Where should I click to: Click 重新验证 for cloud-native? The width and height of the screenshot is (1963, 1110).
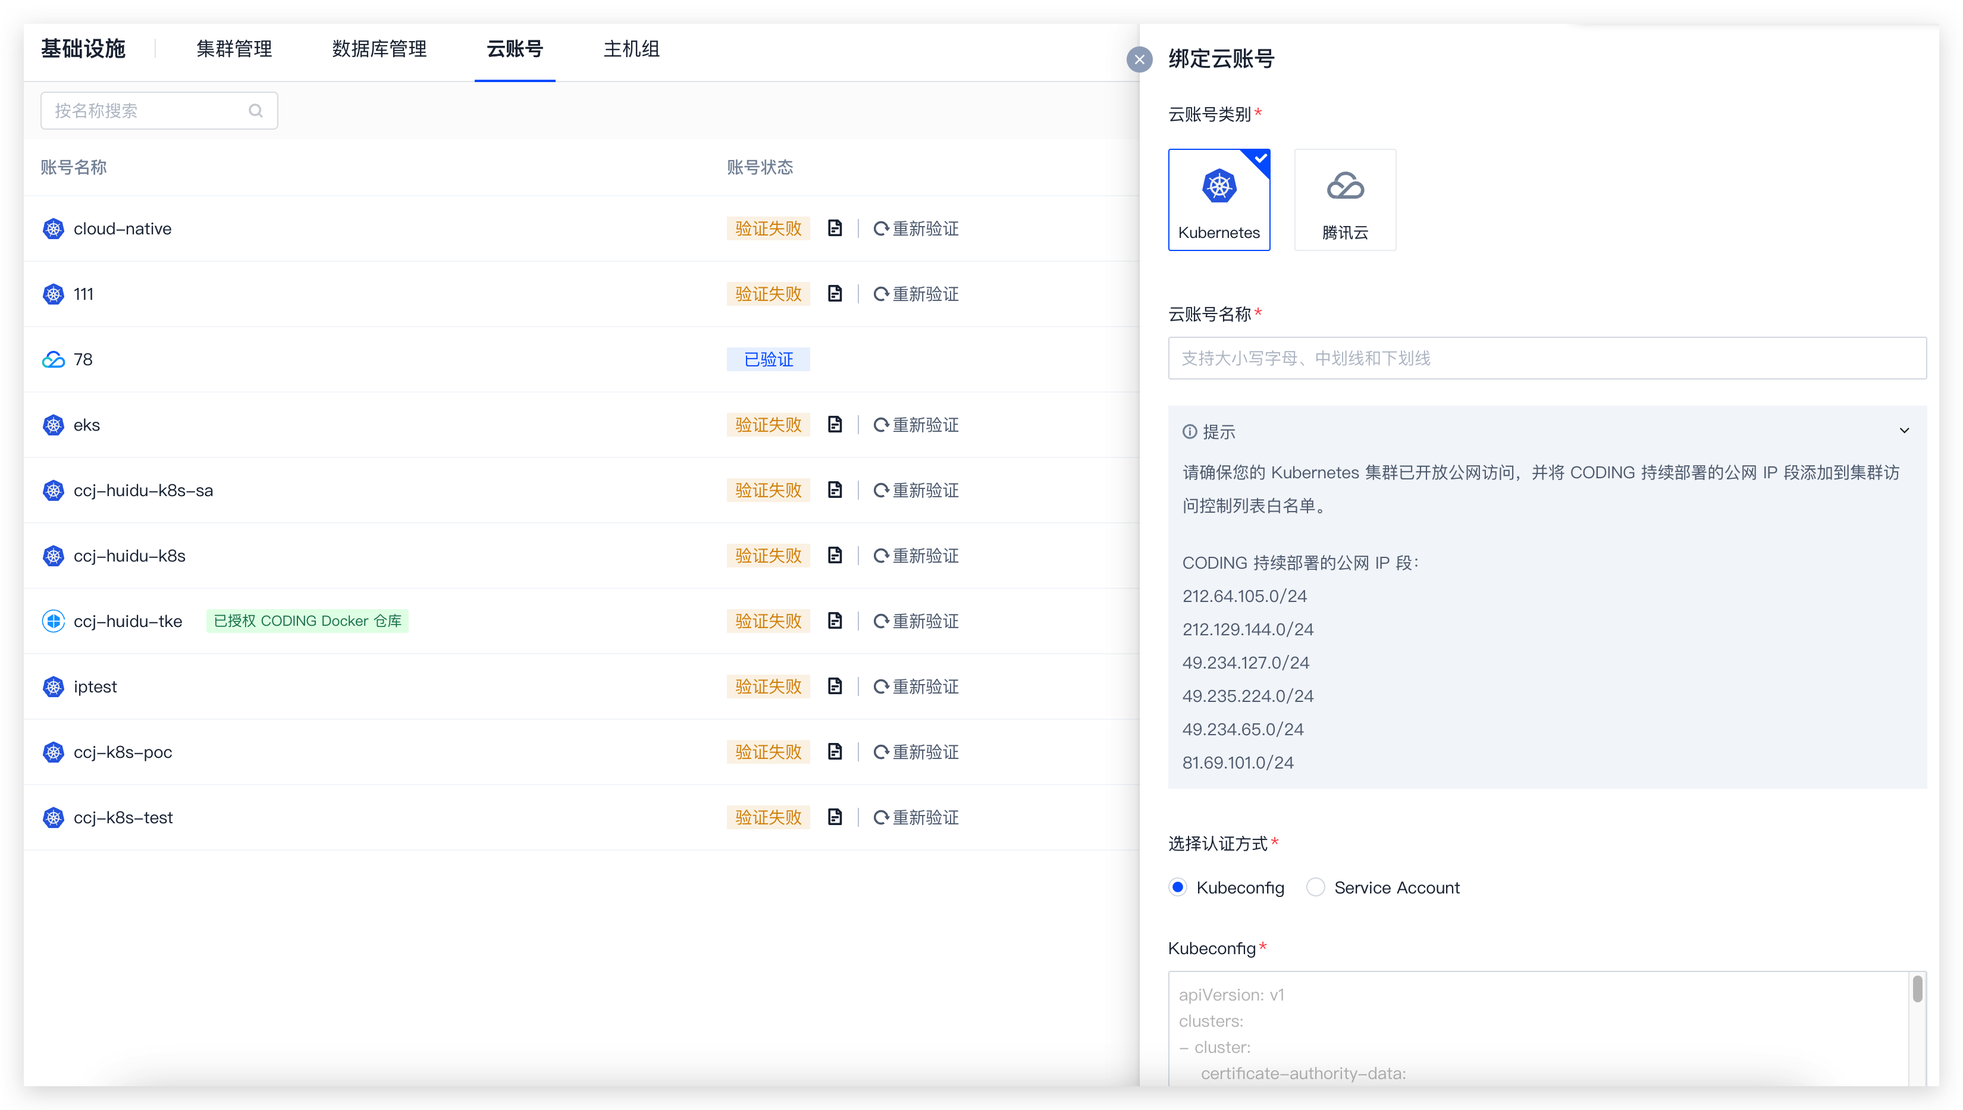pyautogui.click(x=916, y=228)
